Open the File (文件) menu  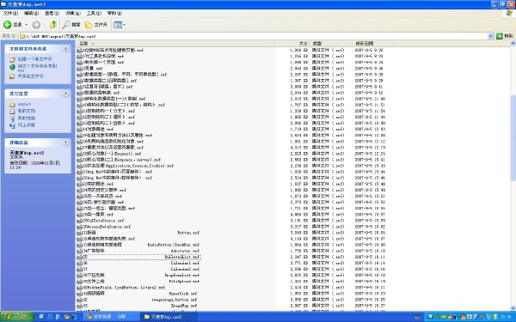pos(10,13)
